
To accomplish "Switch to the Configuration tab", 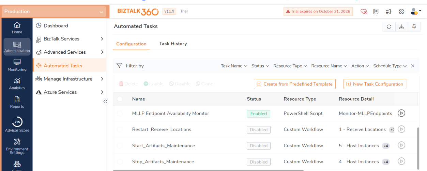I will [x=131, y=44].
